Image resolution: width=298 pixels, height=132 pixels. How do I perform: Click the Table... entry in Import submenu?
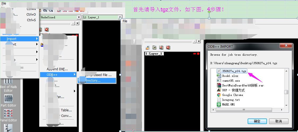click(x=66, y=110)
